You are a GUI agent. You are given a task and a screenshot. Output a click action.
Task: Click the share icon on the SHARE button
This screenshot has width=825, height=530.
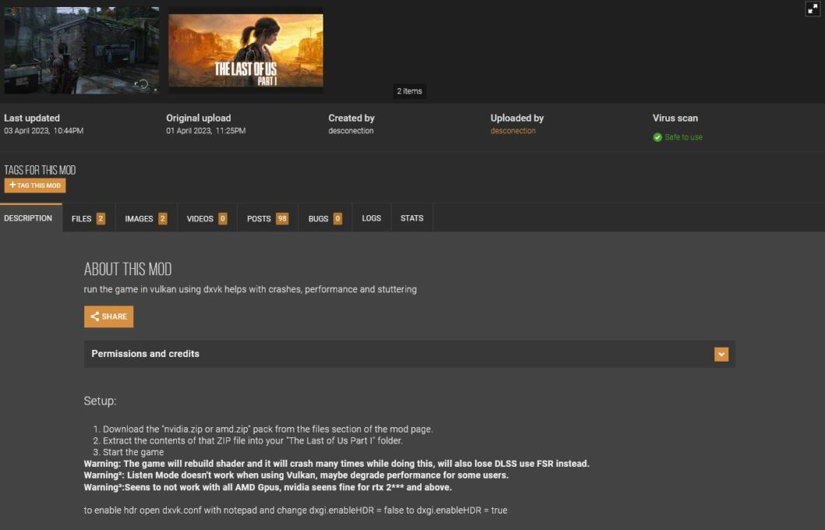(x=95, y=316)
